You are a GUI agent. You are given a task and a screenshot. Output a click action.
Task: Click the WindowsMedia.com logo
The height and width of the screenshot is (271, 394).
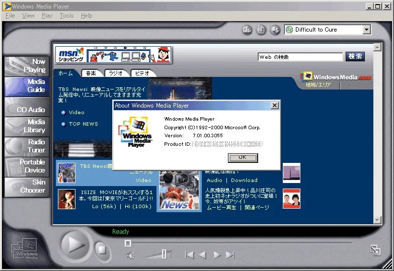coord(336,76)
